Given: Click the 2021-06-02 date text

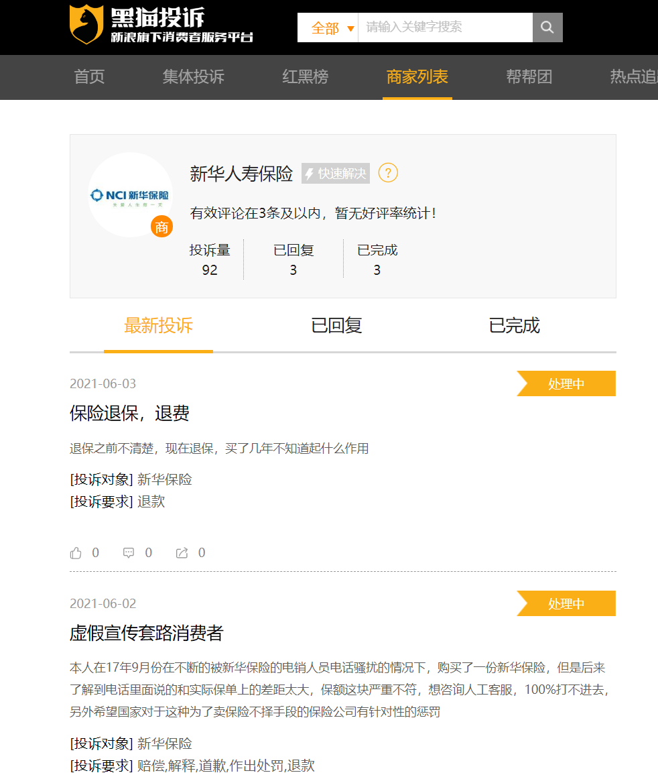Looking at the screenshot, I should coord(103,603).
